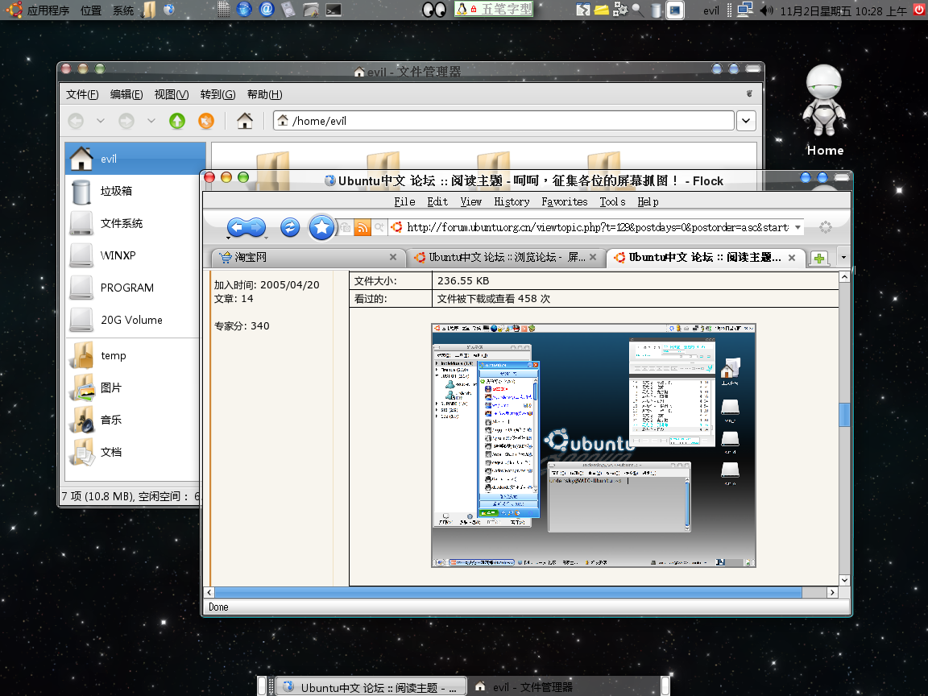Click the home icon in file manager toolbar

pos(245,121)
